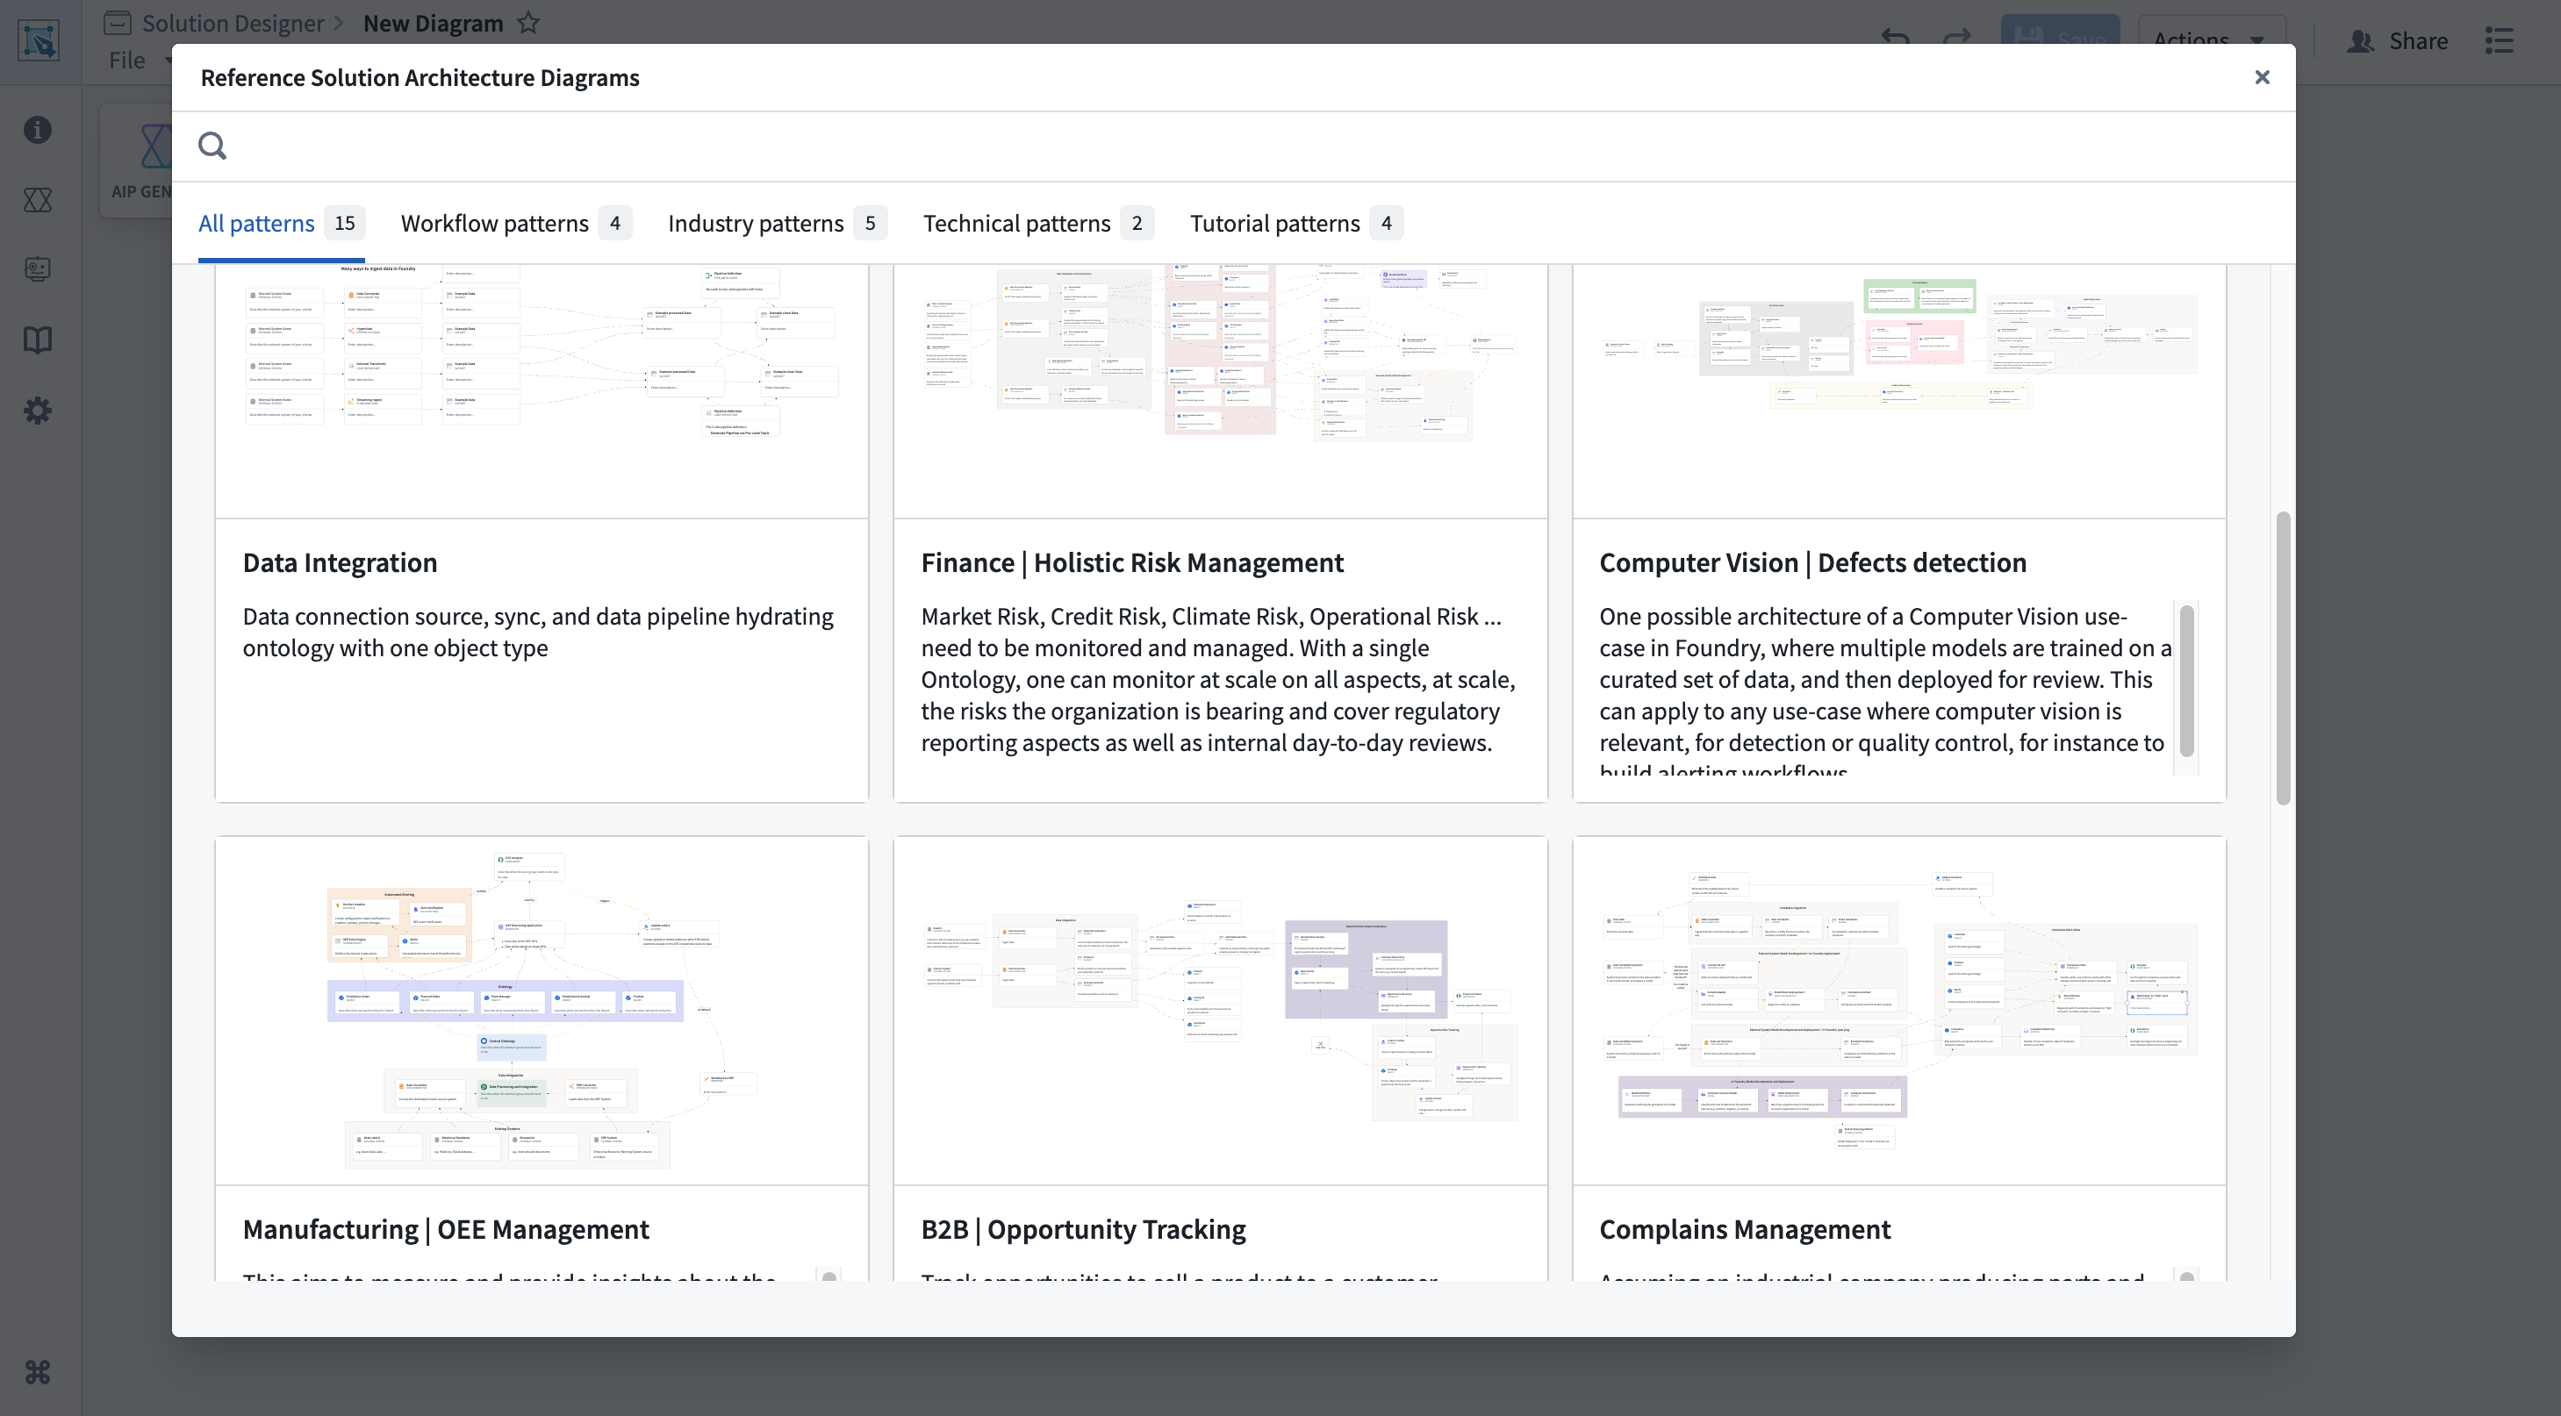Open Finance Holistic Risk Management thumbnail
The image size is (2561, 1416).
pyautogui.click(x=1220, y=390)
